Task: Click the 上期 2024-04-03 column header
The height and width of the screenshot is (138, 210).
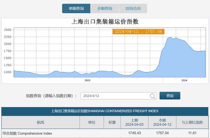Action: pyautogui.click(x=134, y=123)
